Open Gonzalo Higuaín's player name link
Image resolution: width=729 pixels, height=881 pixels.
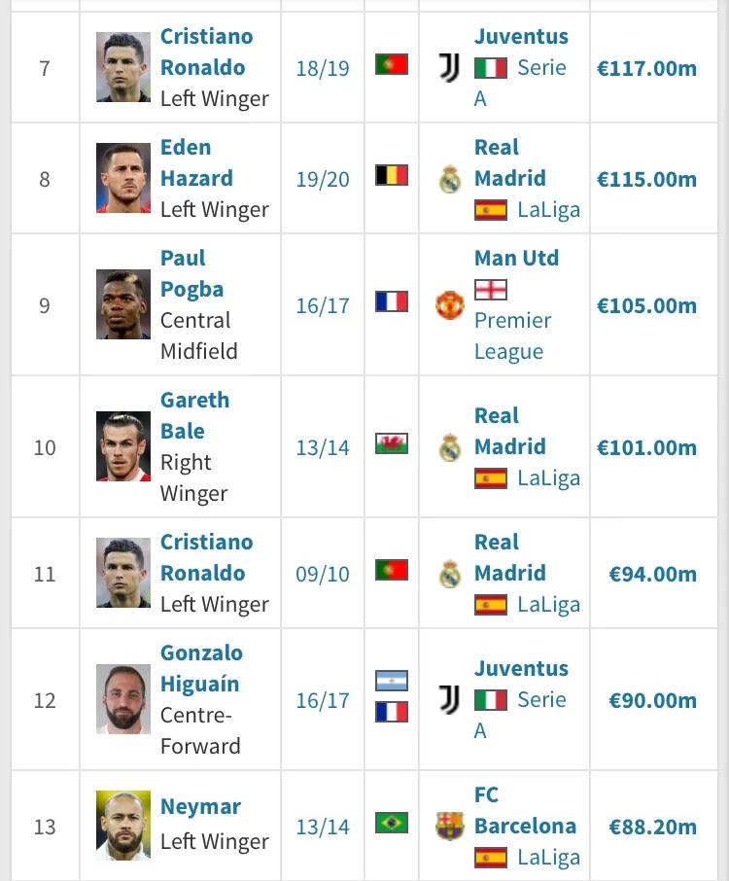(x=200, y=668)
